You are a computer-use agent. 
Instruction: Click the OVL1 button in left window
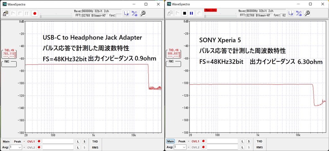click(31, 142)
